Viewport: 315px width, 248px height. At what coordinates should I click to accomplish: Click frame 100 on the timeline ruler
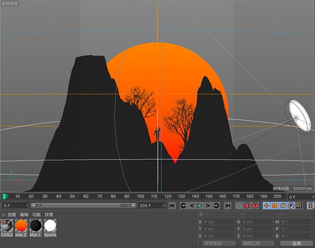click(x=140, y=196)
